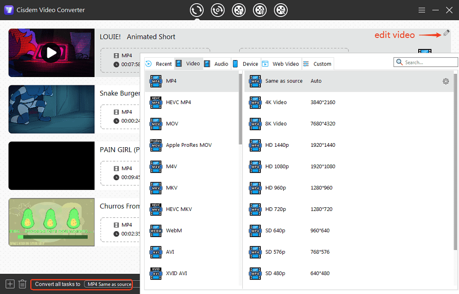Choose HD 1080p preset
The image size is (459, 294).
tap(349, 166)
